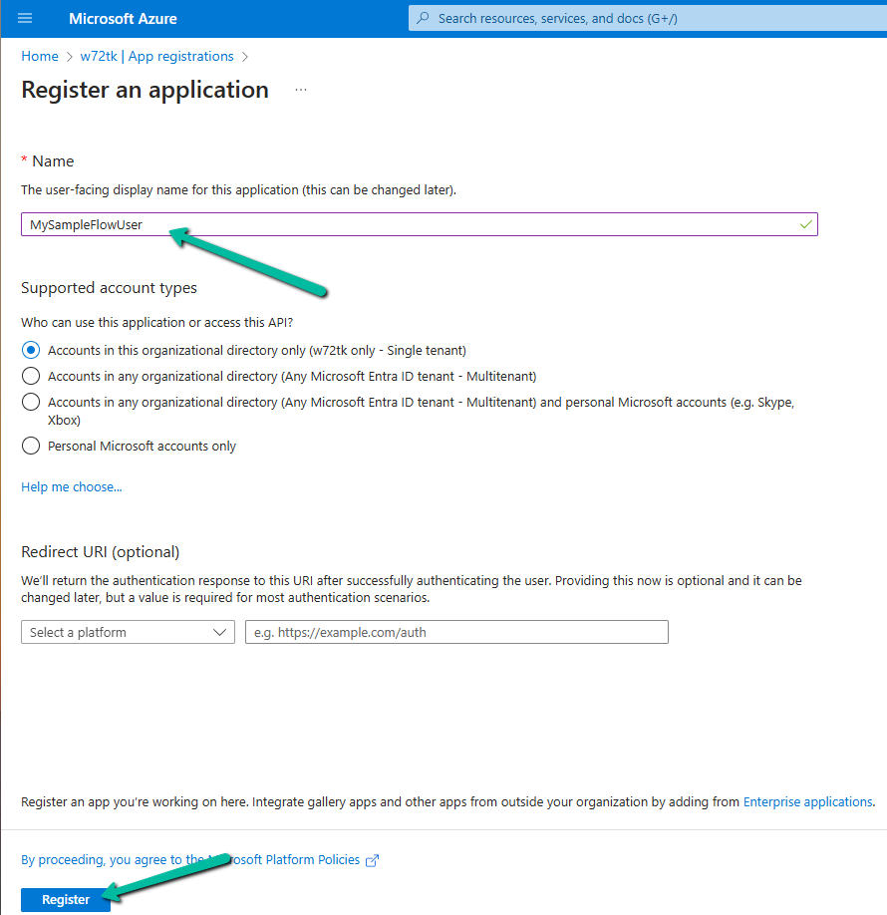This screenshot has height=915, width=887.
Task: Select the Multitenant accounts option
Action: (30, 376)
